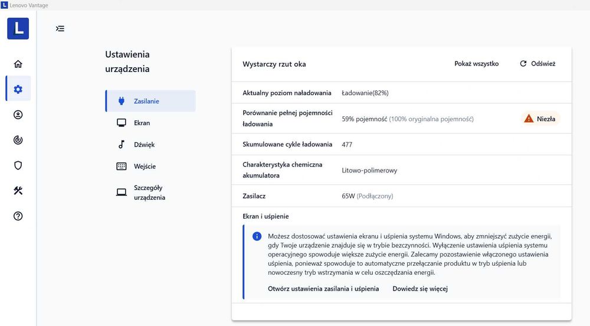Click Pokaż wszystko to expand all
The height and width of the screenshot is (326, 590).
[x=476, y=64]
